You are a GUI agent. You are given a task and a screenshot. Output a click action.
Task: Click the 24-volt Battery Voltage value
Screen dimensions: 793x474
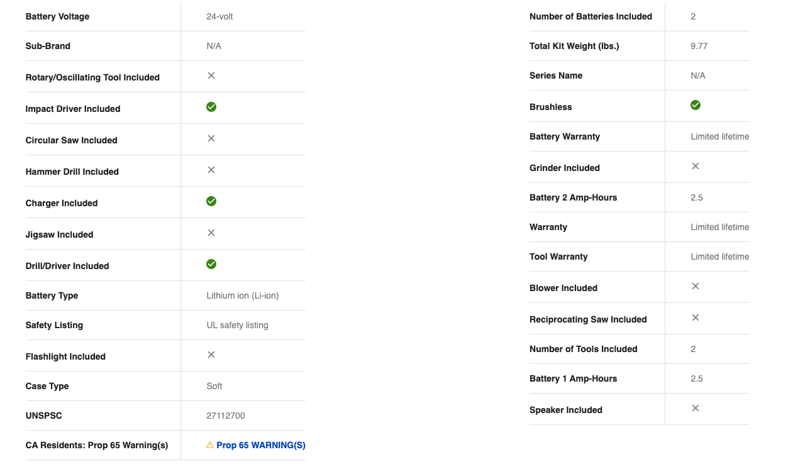point(219,16)
